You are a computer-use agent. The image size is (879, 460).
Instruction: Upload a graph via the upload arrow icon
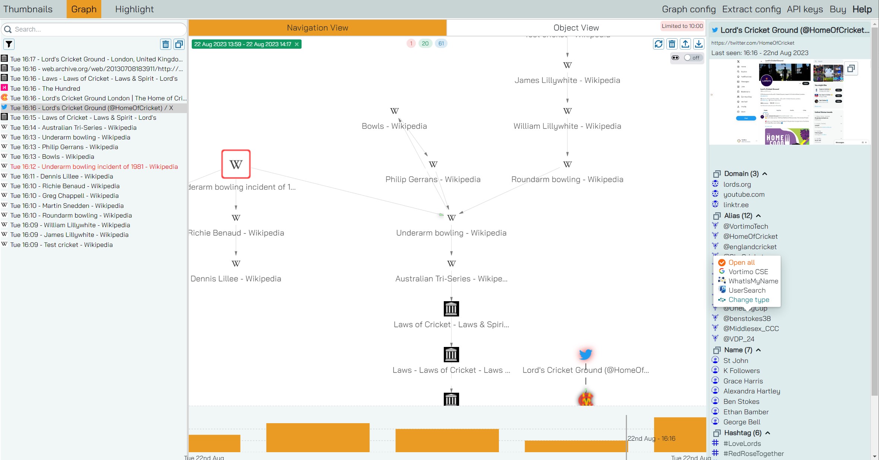coord(685,44)
